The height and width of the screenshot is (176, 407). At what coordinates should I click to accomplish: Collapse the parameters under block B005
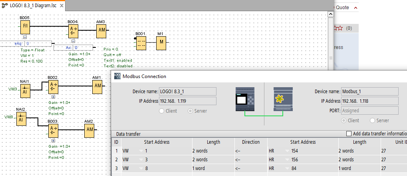[x=25, y=37]
